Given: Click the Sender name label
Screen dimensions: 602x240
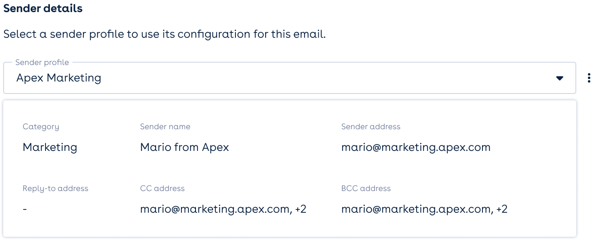Looking at the screenshot, I should 165,127.
